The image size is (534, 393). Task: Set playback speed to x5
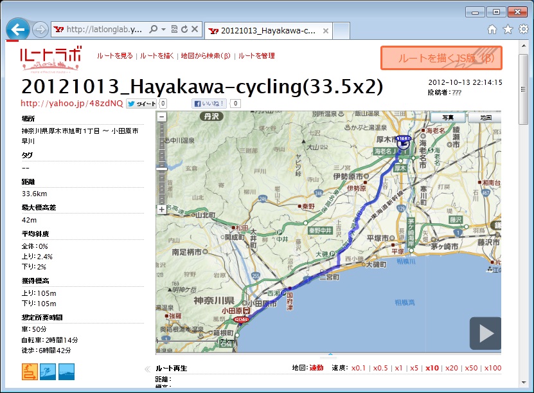[x=414, y=368]
